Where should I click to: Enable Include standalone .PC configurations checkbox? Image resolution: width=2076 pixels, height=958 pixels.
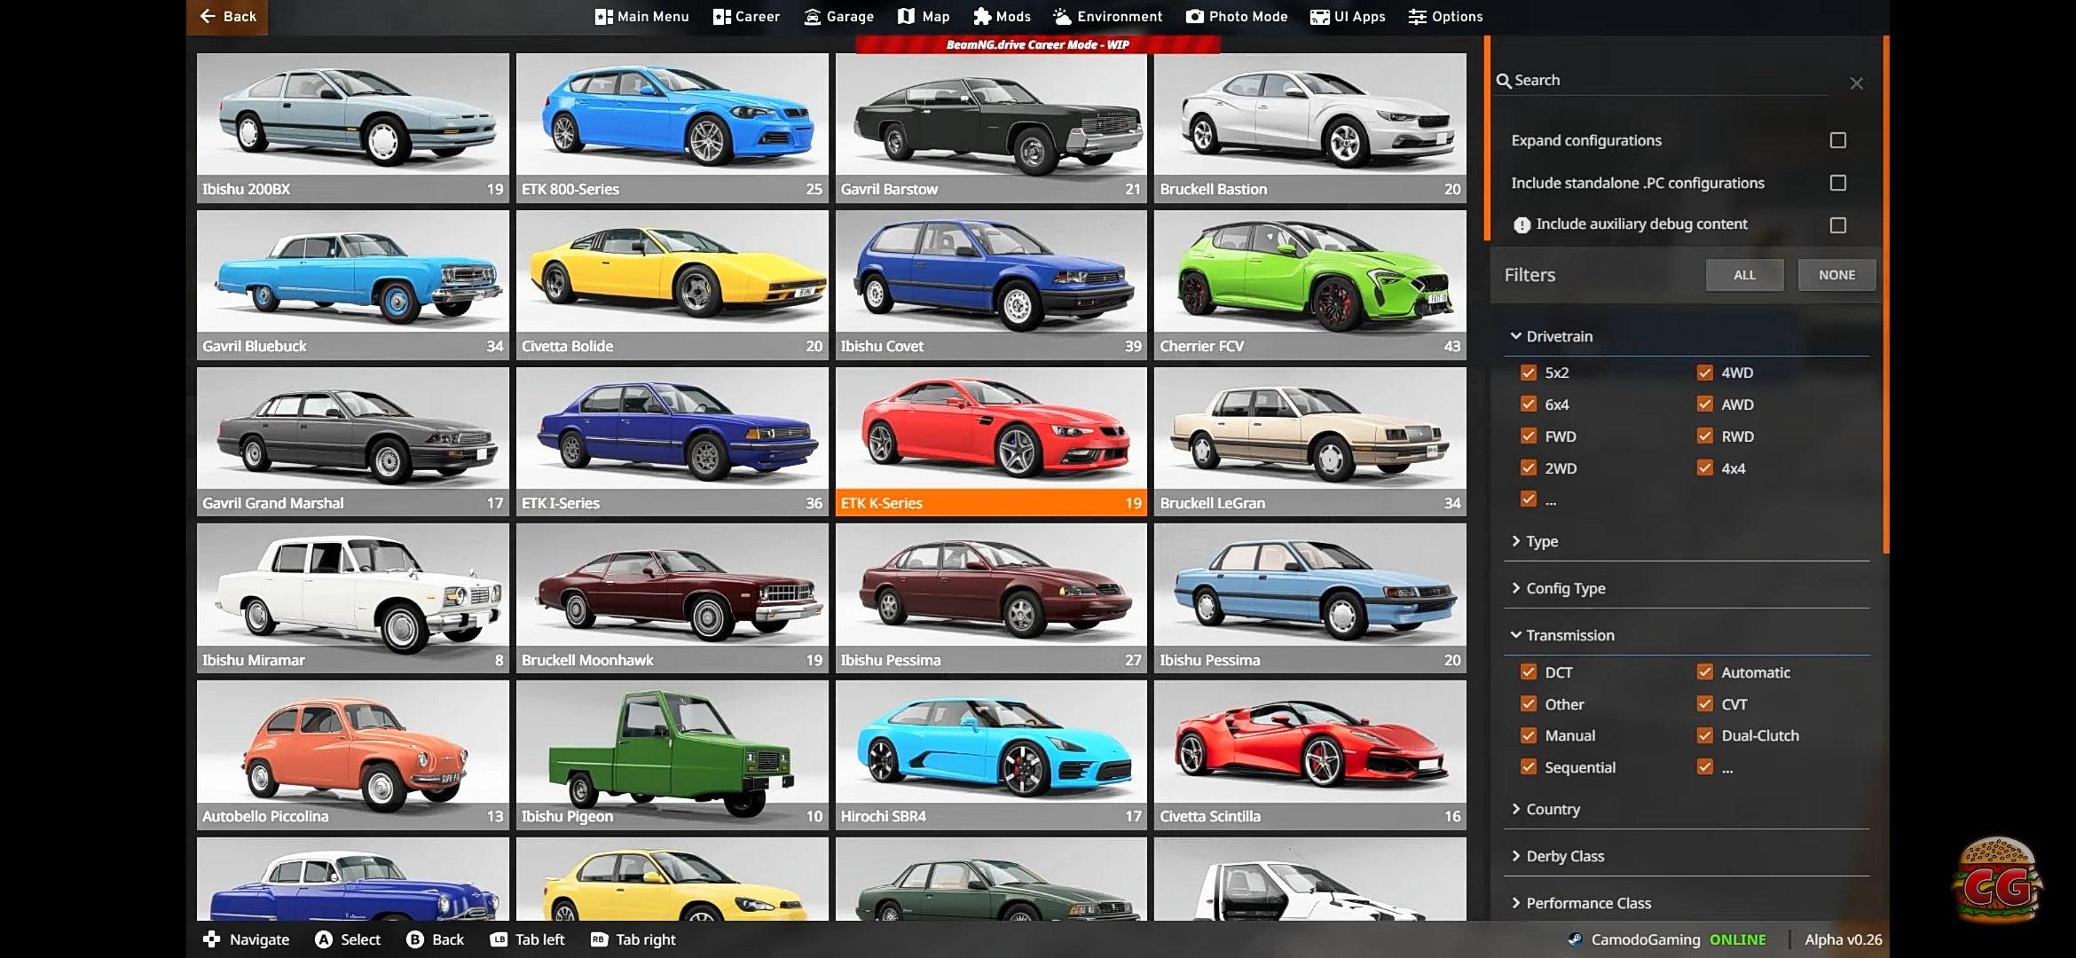(1838, 183)
